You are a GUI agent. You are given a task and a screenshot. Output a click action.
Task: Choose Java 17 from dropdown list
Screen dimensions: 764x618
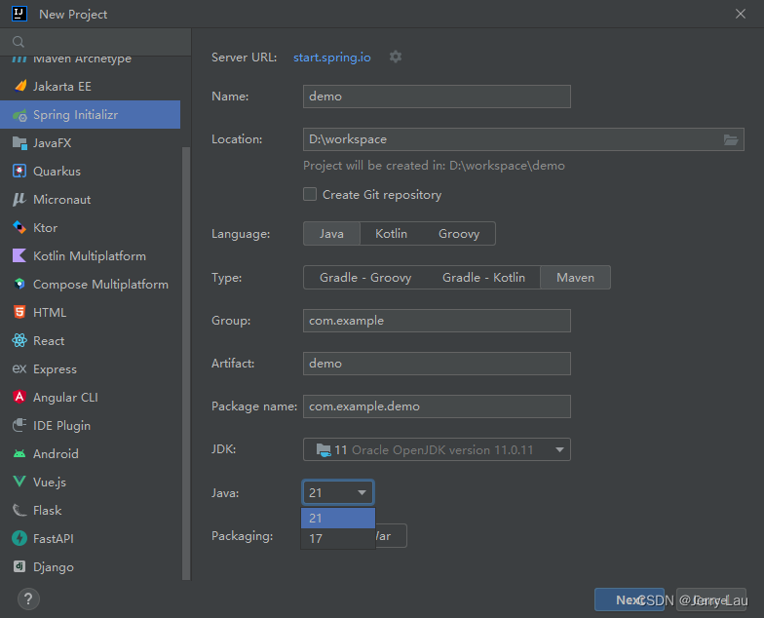point(338,538)
